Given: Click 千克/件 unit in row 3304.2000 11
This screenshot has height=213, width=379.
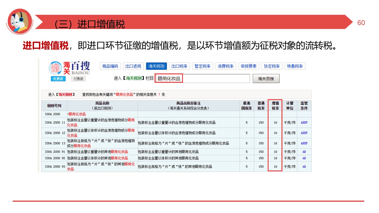Looking at the screenshot, I should coord(290,122).
